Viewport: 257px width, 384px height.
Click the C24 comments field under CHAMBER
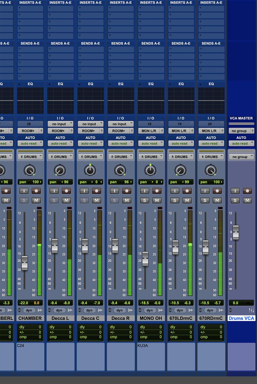tap(30, 356)
